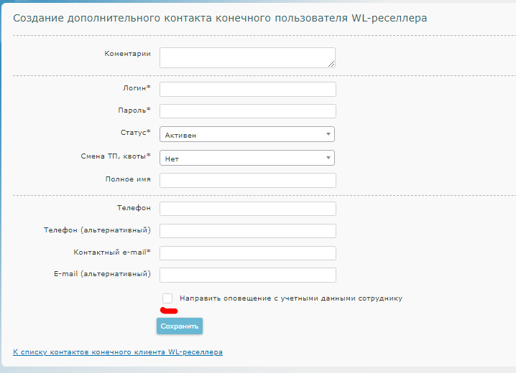This screenshot has height=373, width=516.
Task: Click the arrow next to Нет value
Action: click(x=328, y=158)
